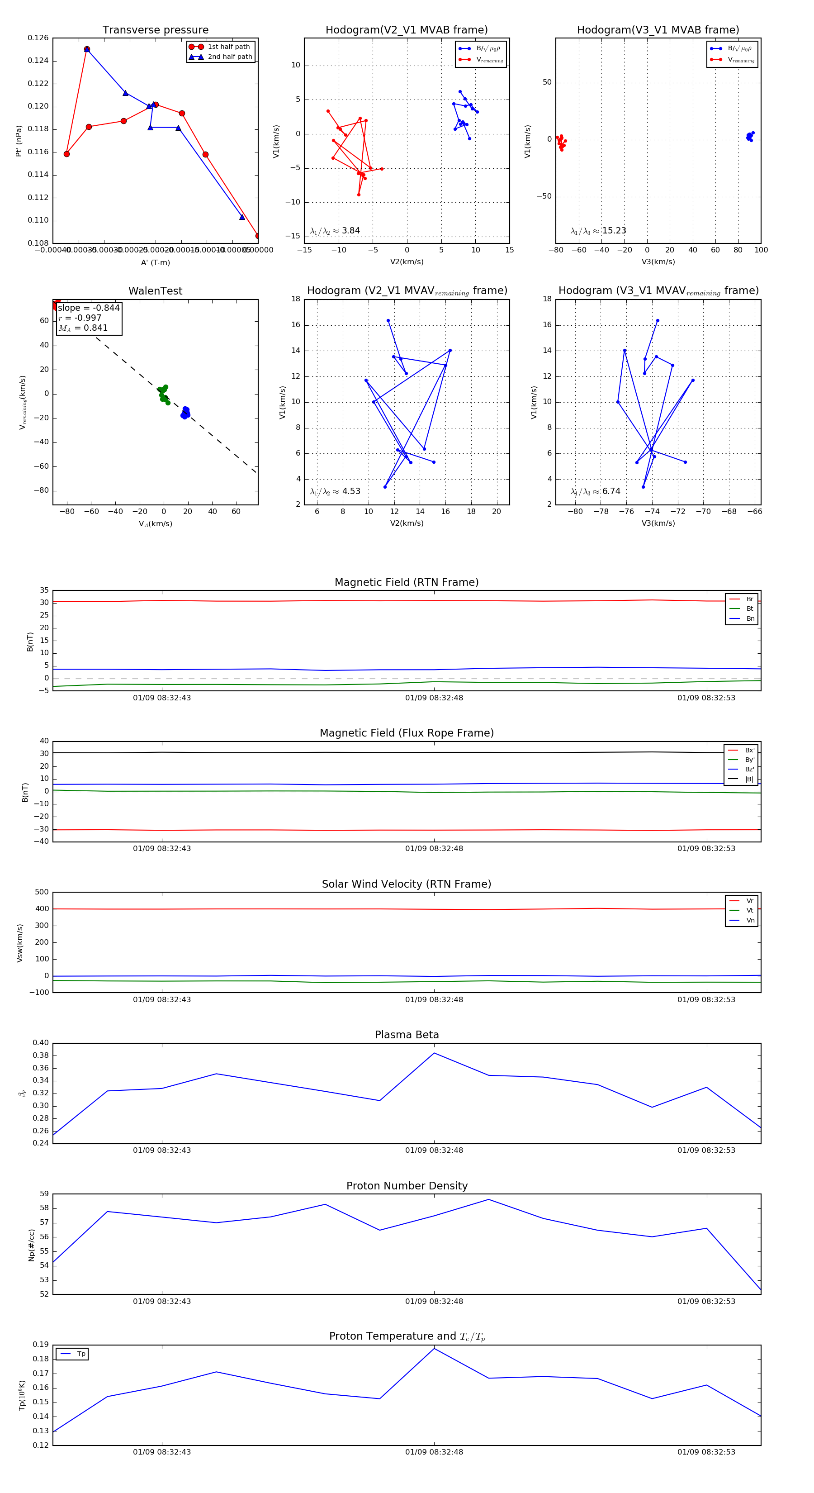Click the WalenTest x-axis label 'V_A(km/s)'

pos(155,524)
